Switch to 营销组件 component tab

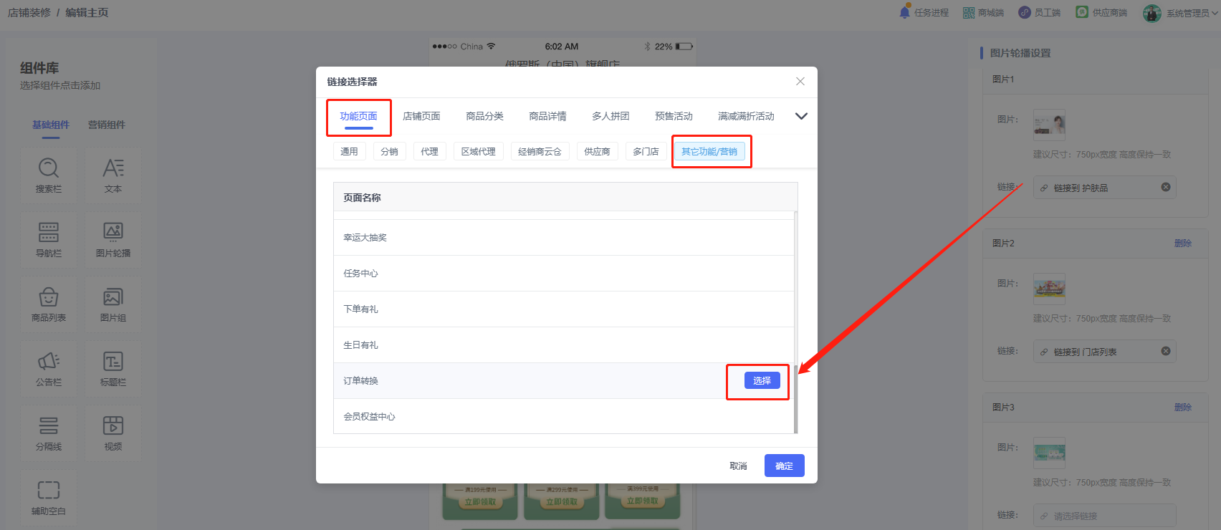coord(107,125)
